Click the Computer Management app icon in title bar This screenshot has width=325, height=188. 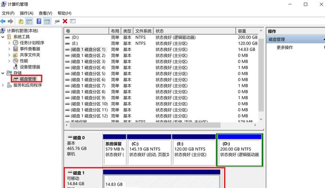click(3, 4)
